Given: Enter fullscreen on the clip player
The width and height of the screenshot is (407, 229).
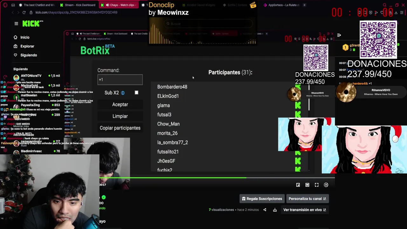Looking at the screenshot, I should pyautogui.click(x=317, y=185).
